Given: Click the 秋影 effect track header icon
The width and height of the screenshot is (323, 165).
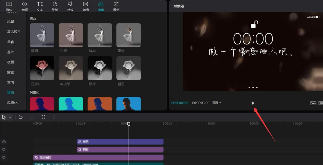Looking at the screenshot, I should [x=79, y=149].
